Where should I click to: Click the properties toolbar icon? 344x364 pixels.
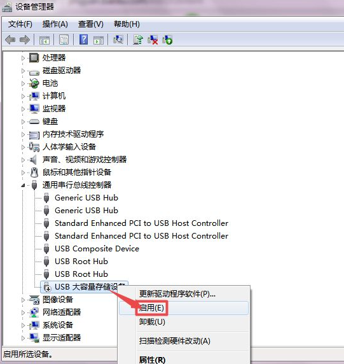pos(64,39)
